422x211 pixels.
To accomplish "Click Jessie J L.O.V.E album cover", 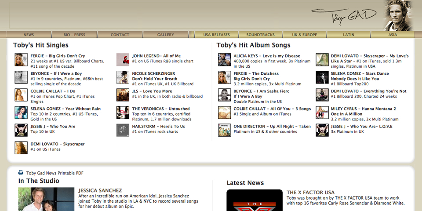I will tap(322, 130).
